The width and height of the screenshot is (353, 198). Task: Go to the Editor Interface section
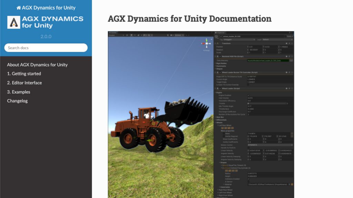pos(24,83)
